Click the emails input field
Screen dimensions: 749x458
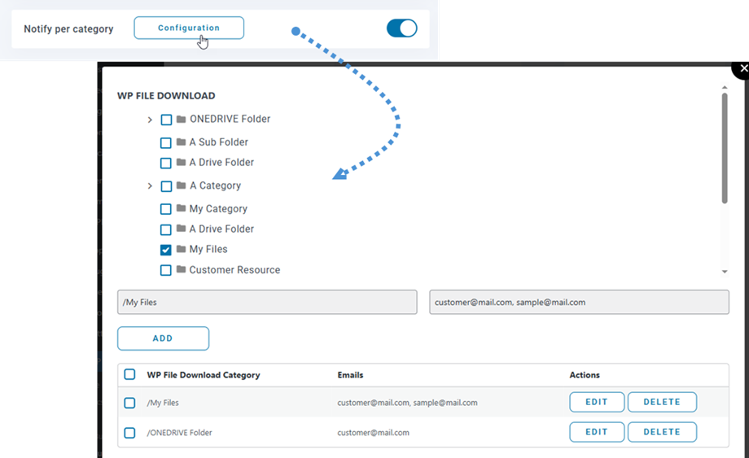(x=578, y=302)
